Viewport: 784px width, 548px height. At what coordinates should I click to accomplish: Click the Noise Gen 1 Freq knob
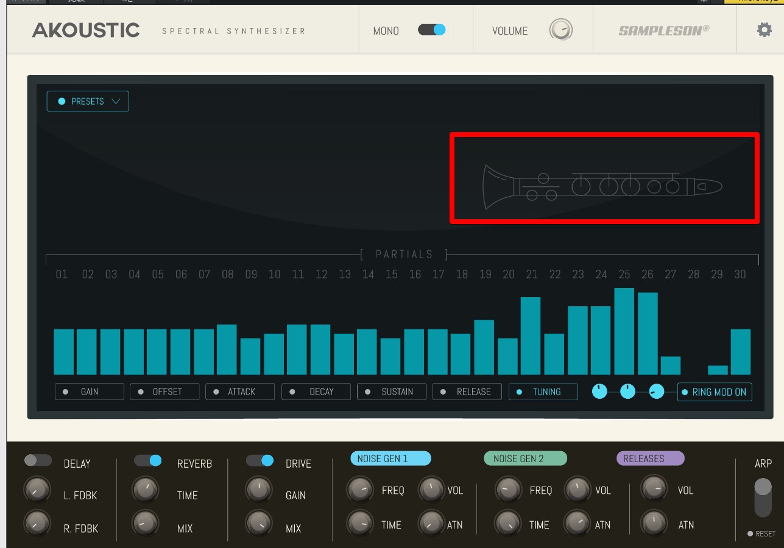[360, 489]
